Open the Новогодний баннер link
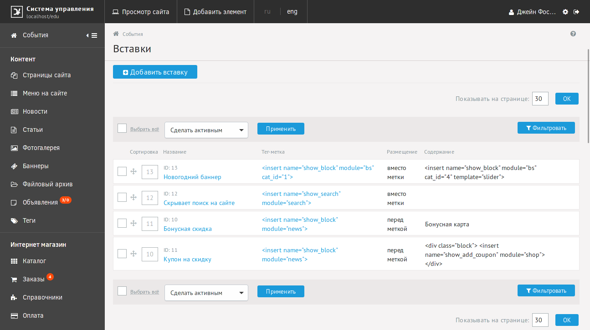Viewport: 590px width, 330px height. [192, 177]
